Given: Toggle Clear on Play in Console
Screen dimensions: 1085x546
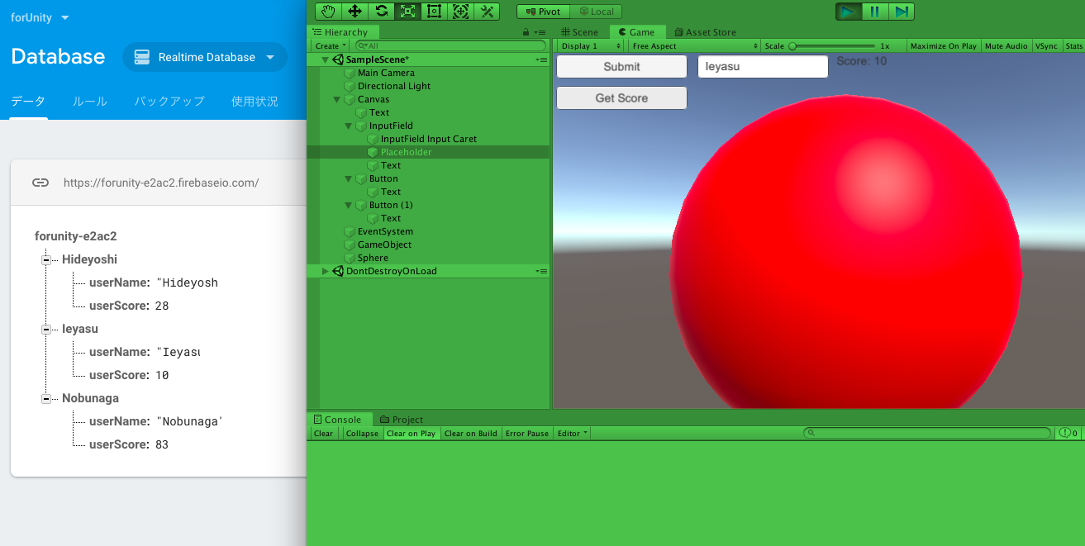Looking at the screenshot, I should coord(411,434).
